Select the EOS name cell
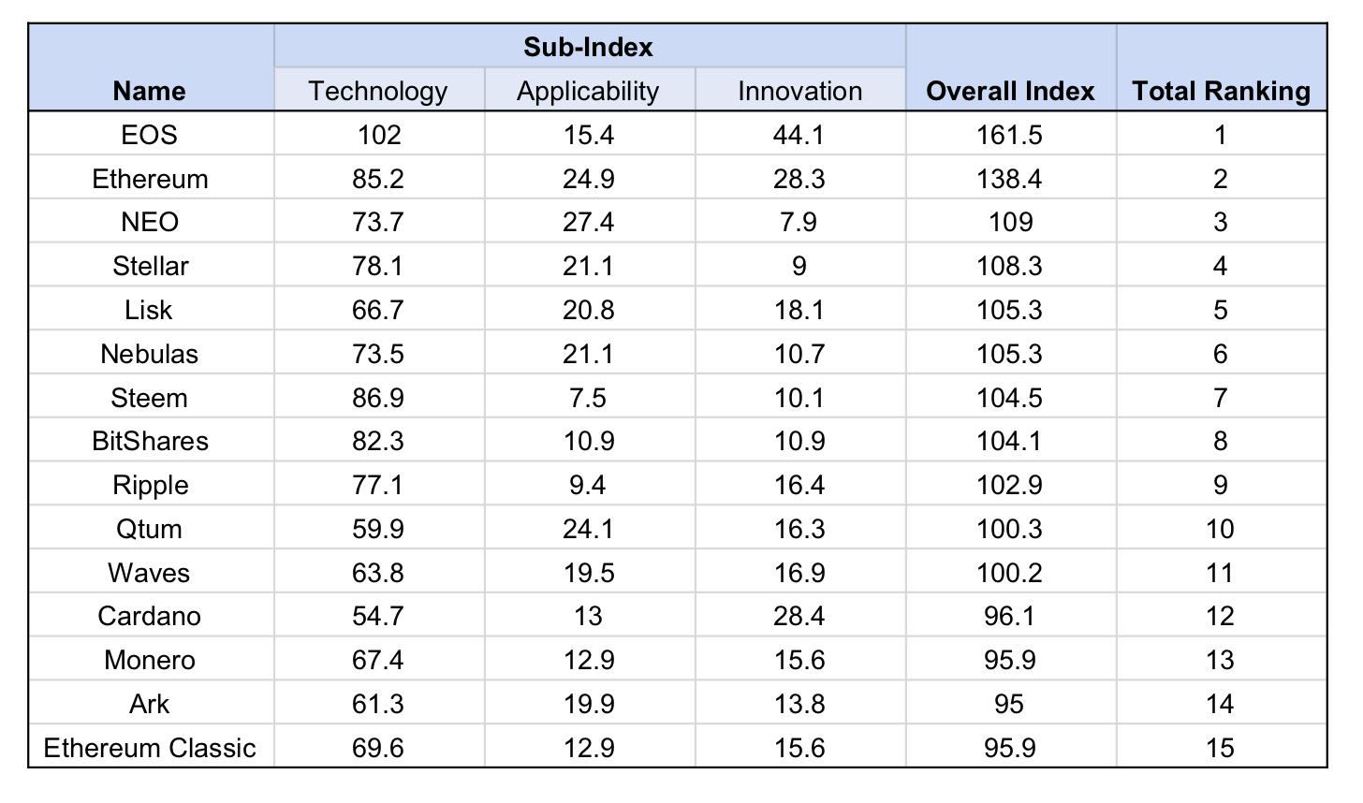This screenshot has width=1363, height=803. (x=150, y=135)
